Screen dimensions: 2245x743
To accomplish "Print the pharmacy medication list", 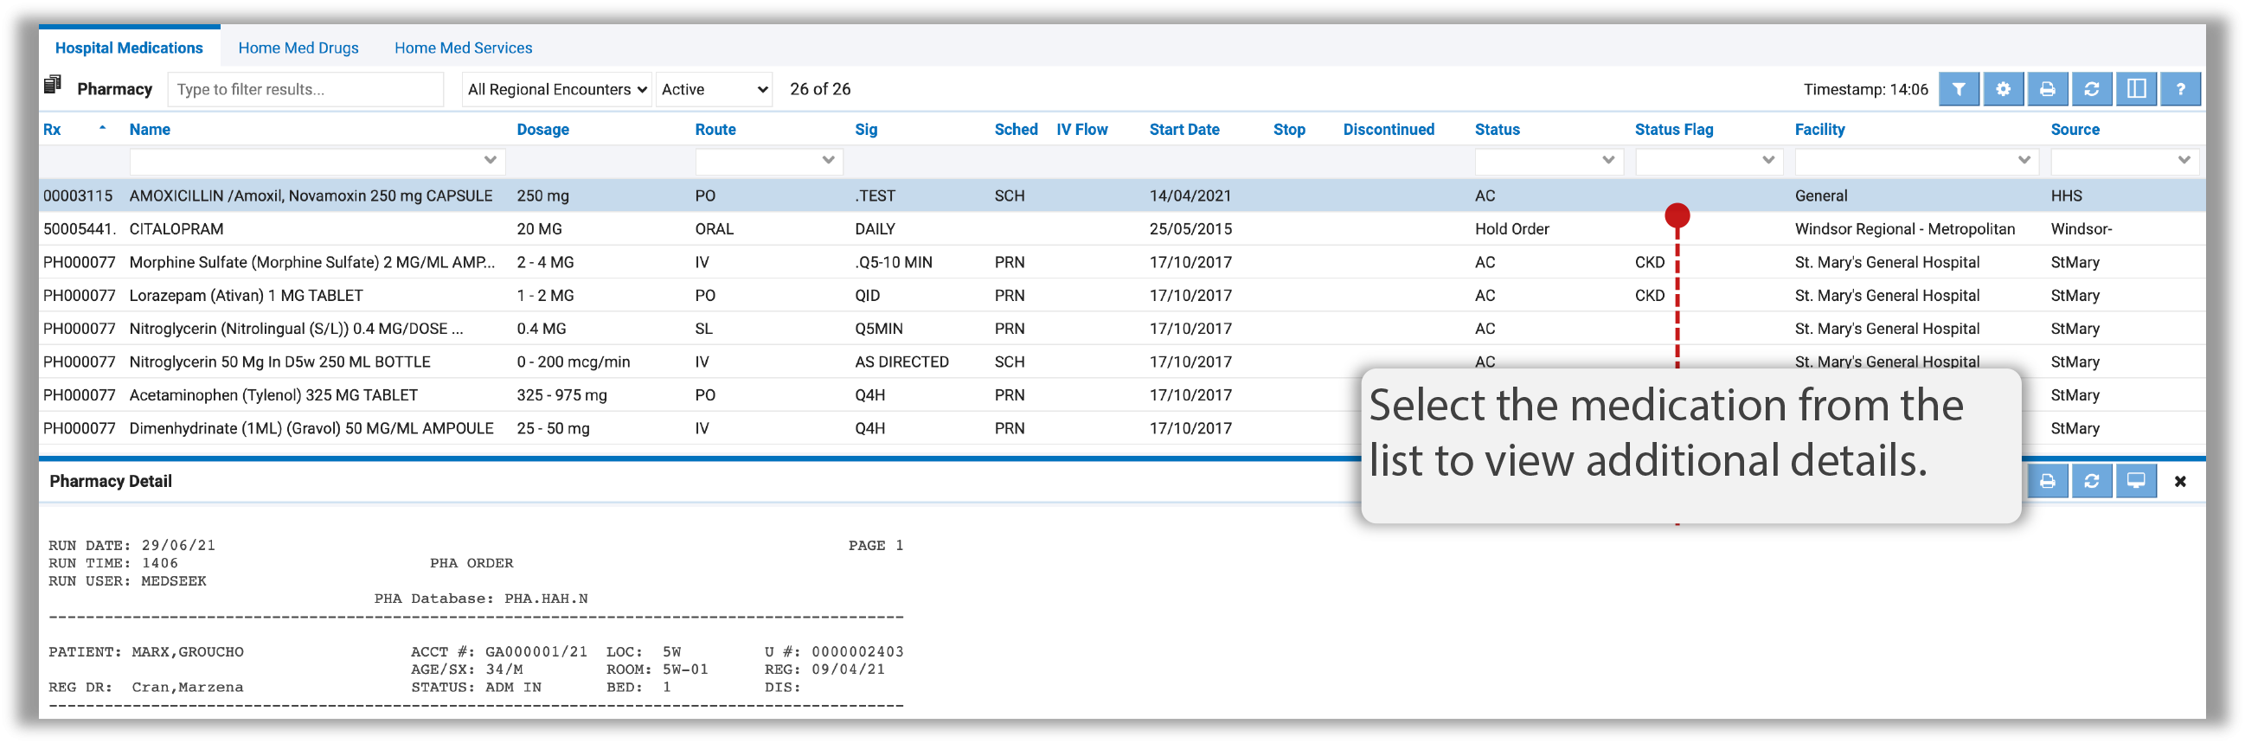I will (2047, 89).
